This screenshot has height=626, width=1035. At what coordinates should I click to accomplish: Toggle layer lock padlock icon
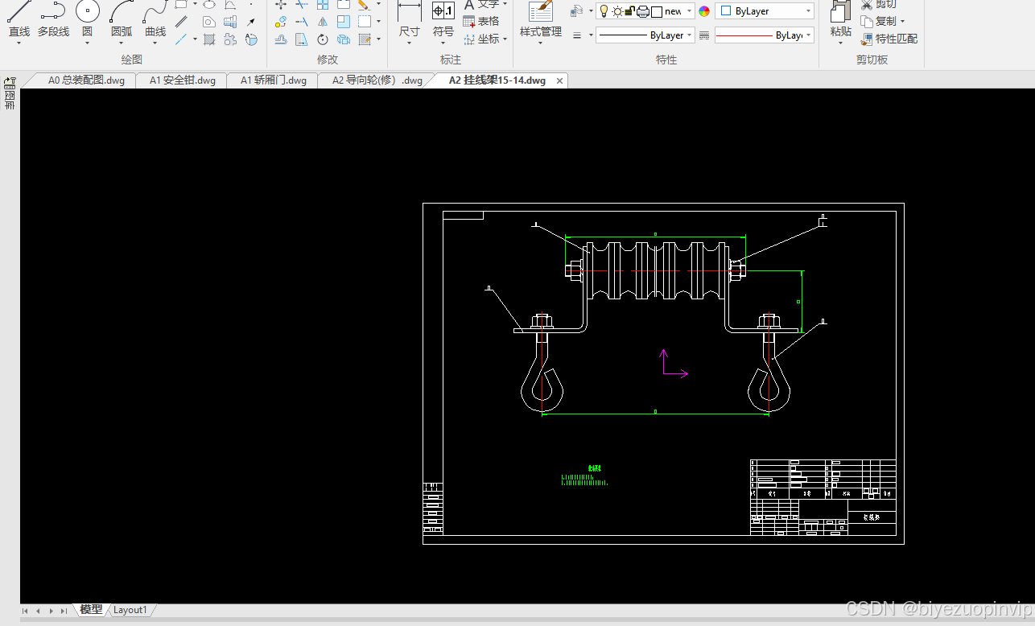click(x=629, y=11)
